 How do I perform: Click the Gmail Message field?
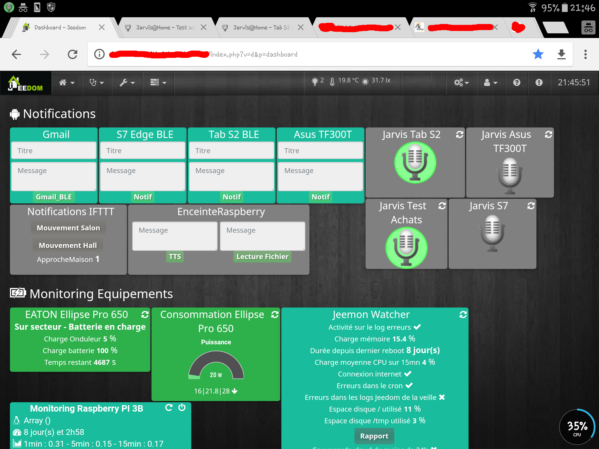(x=54, y=176)
